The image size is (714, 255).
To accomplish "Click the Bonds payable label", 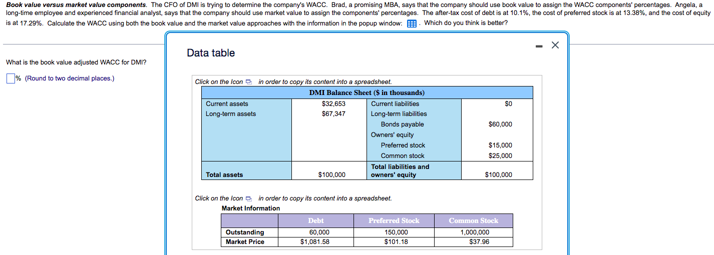I will point(402,124).
